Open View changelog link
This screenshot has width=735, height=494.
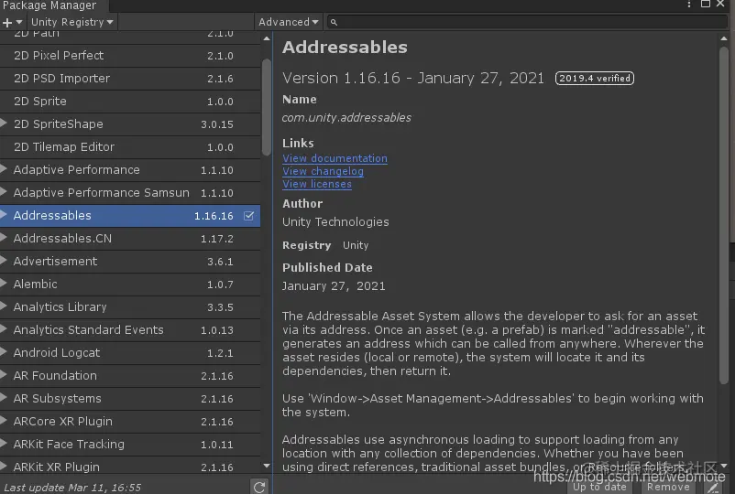[x=323, y=171]
